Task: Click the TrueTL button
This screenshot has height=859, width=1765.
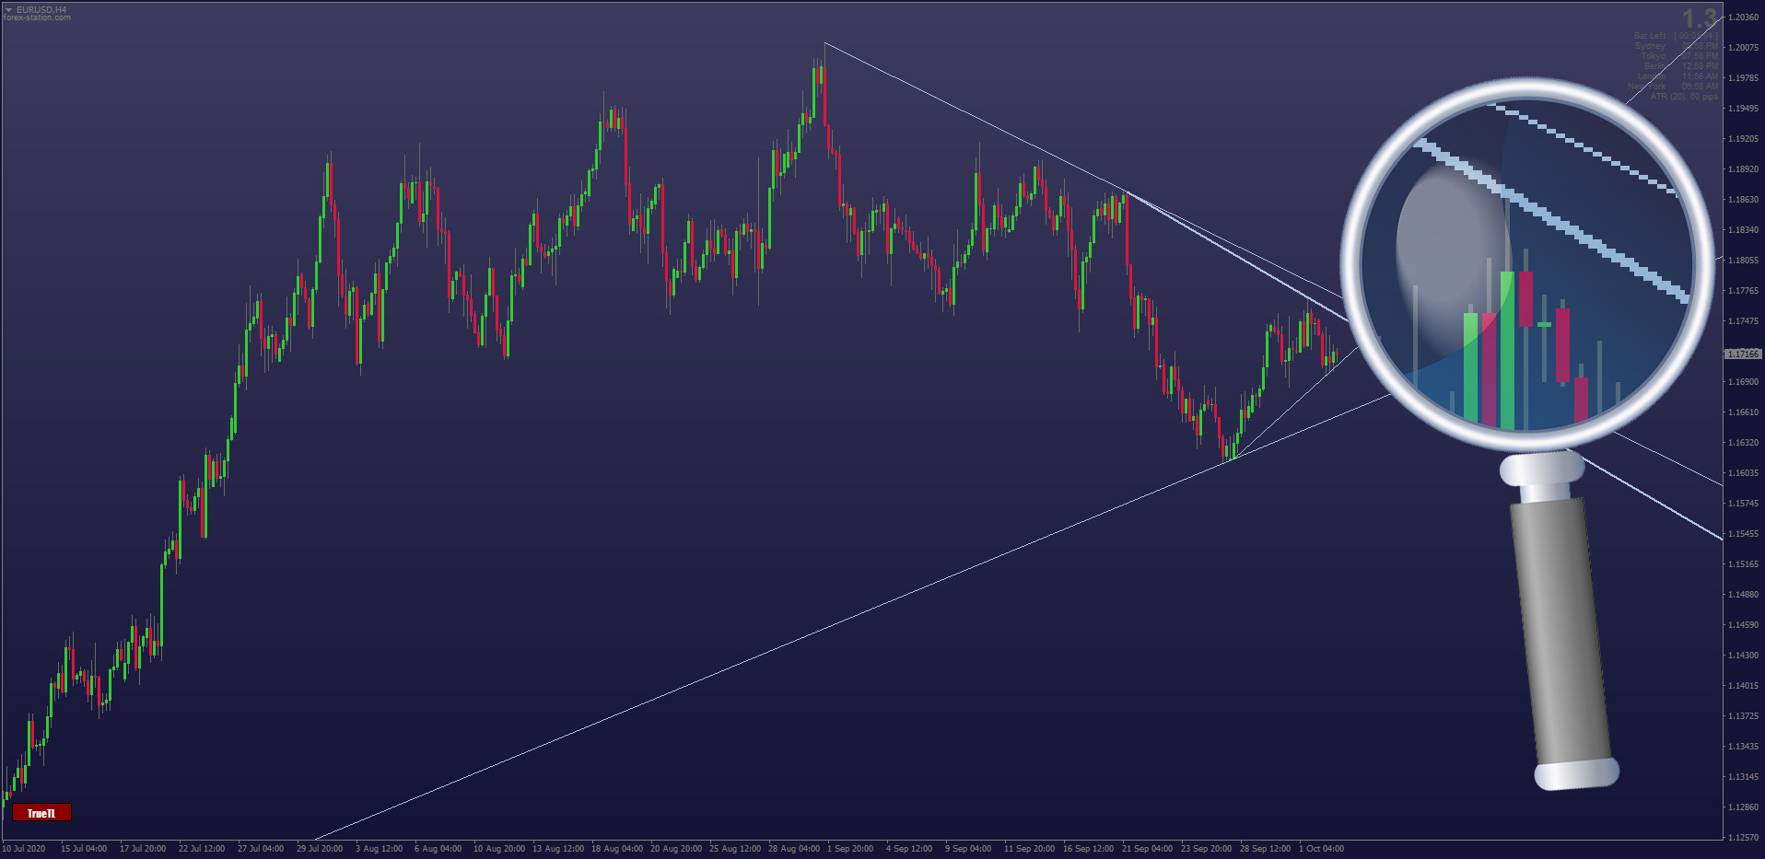Action: (x=41, y=813)
